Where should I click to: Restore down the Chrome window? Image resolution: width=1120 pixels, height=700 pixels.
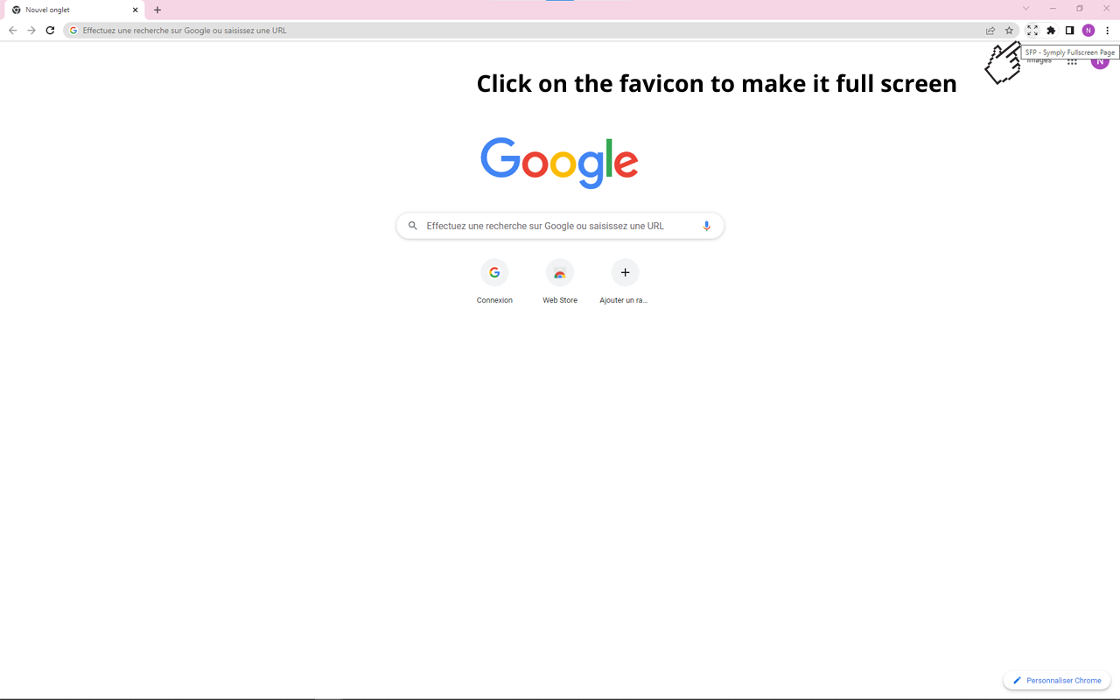(x=1080, y=9)
